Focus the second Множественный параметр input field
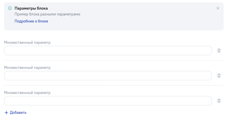226x122 pixels. tap(108, 76)
